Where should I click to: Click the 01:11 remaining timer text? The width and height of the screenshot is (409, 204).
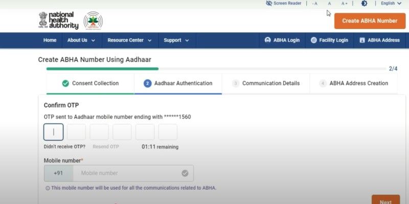160,147
